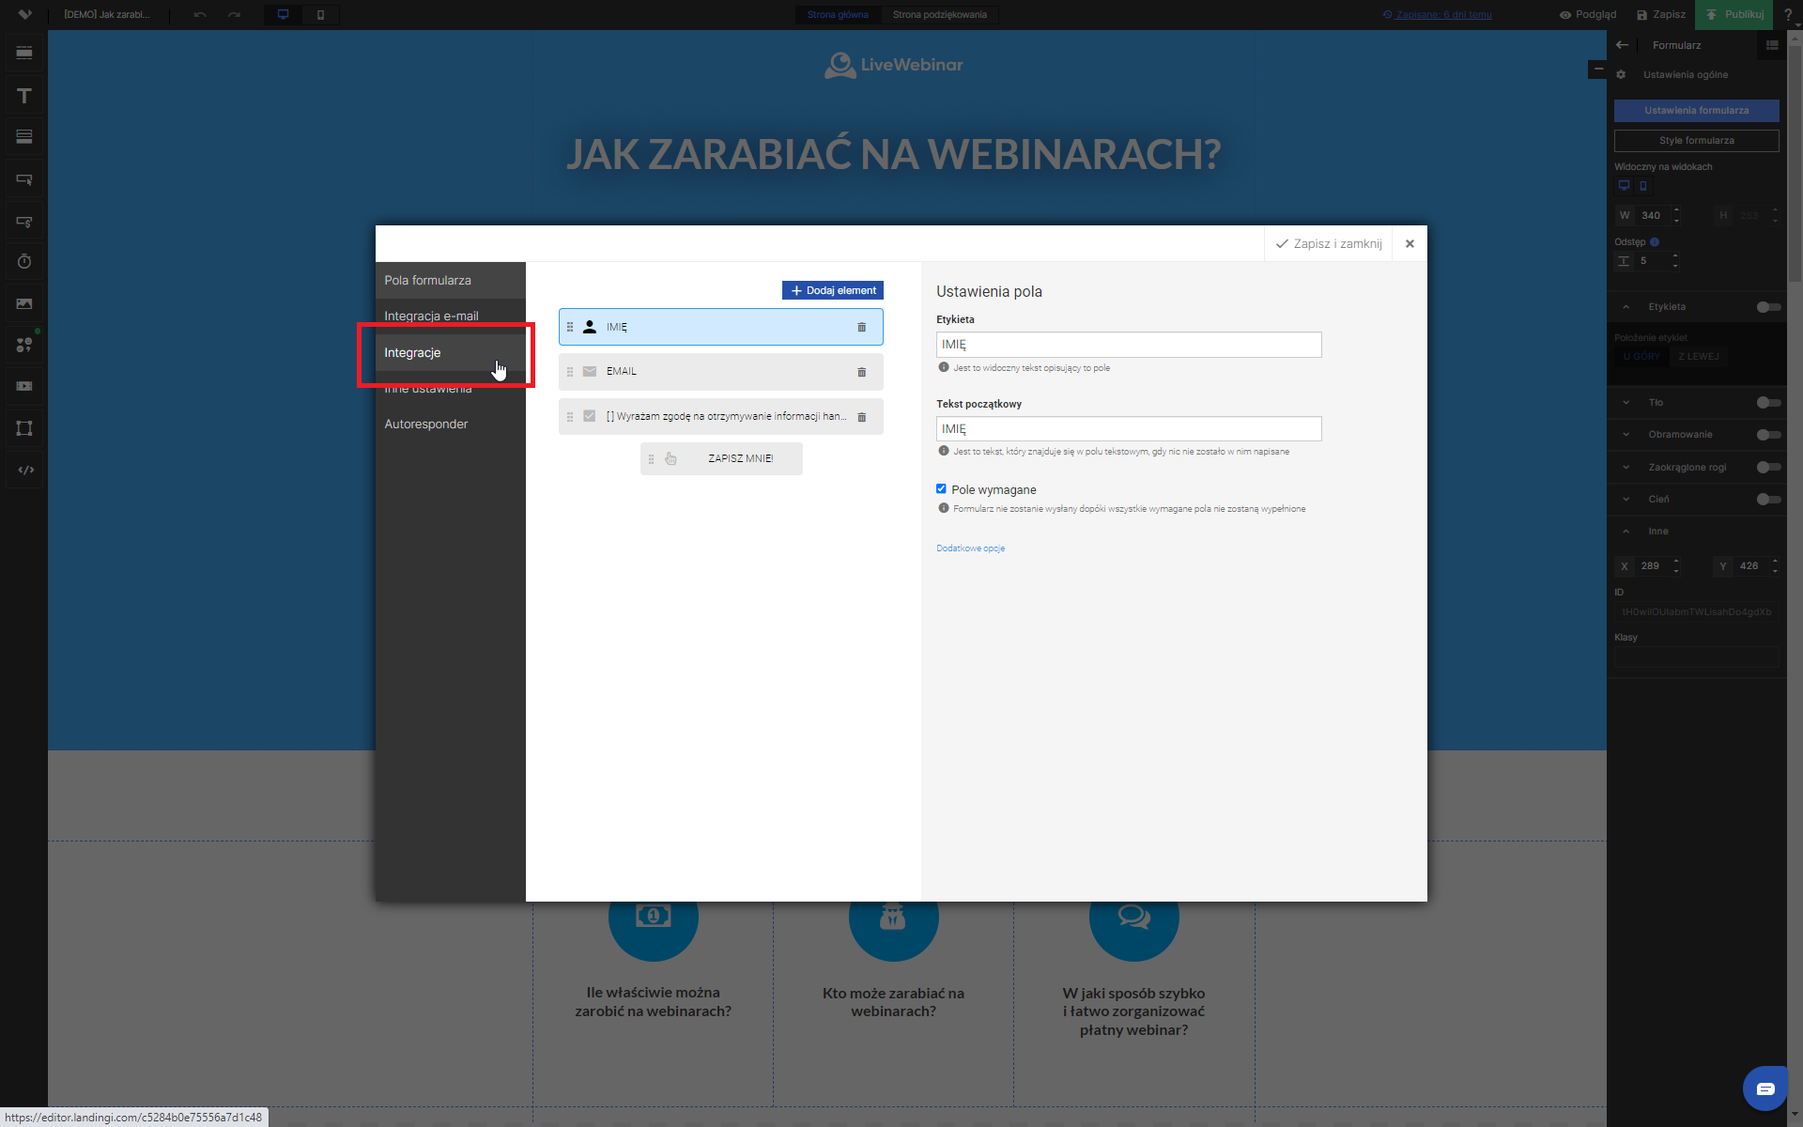Viewport: 1803px width, 1127px height.
Task: Click the undo arrow in top bar
Action: (199, 15)
